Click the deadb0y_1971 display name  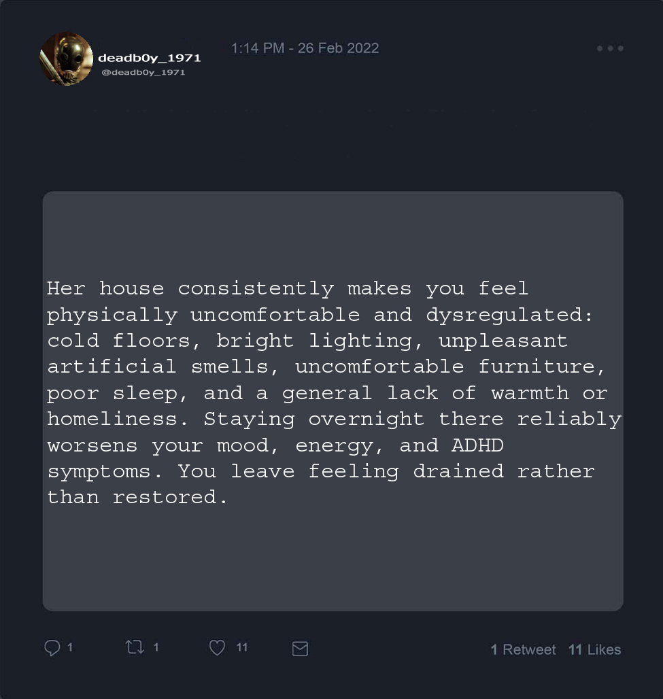point(149,58)
